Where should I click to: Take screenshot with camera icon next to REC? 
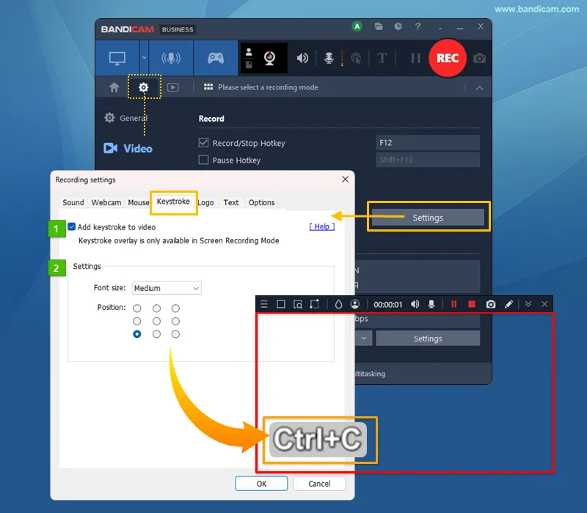coord(479,59)
